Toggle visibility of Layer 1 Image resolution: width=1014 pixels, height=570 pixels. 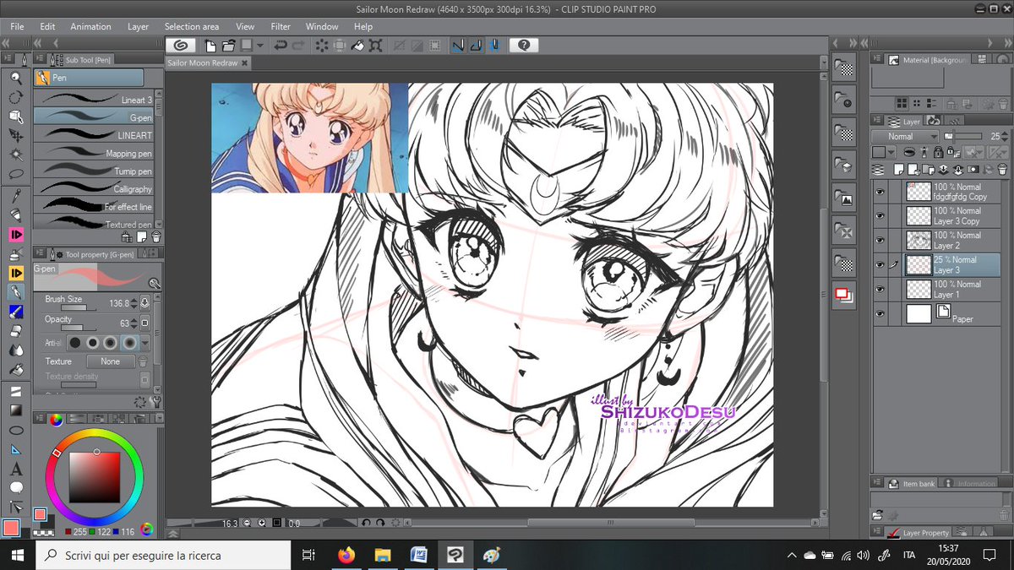click(x=880, y=290)
